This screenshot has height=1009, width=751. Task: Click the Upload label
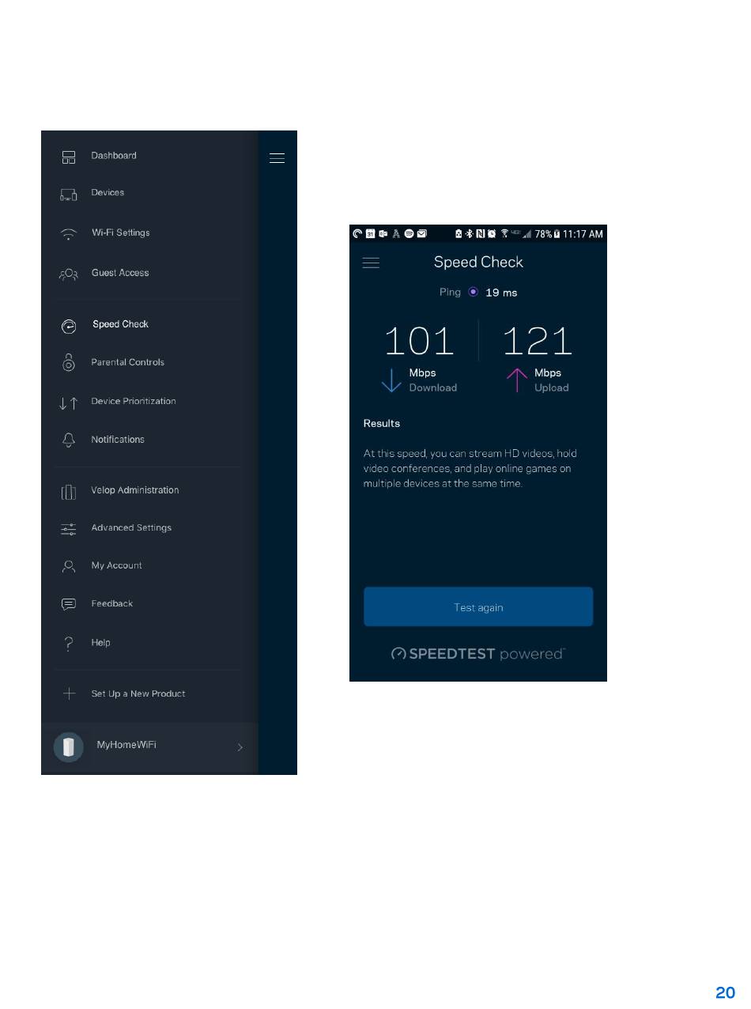coord(552,388)
